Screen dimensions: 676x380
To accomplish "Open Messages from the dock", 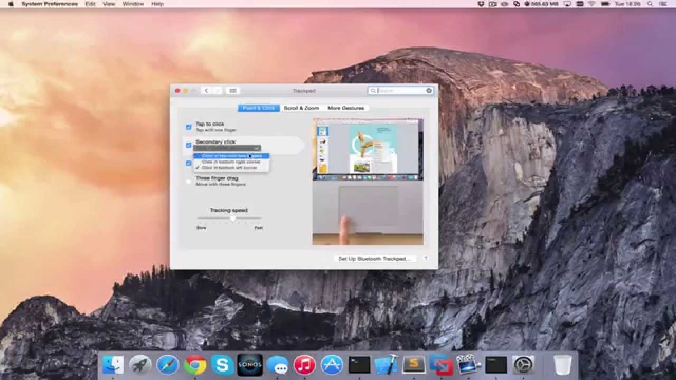I will click(x=278, y=365).
